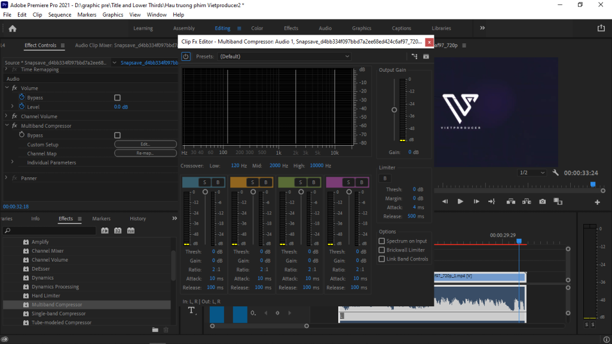Click the 32-bit Color effects filter icon
Screen dimensions: 612x344
coord(118,231)
